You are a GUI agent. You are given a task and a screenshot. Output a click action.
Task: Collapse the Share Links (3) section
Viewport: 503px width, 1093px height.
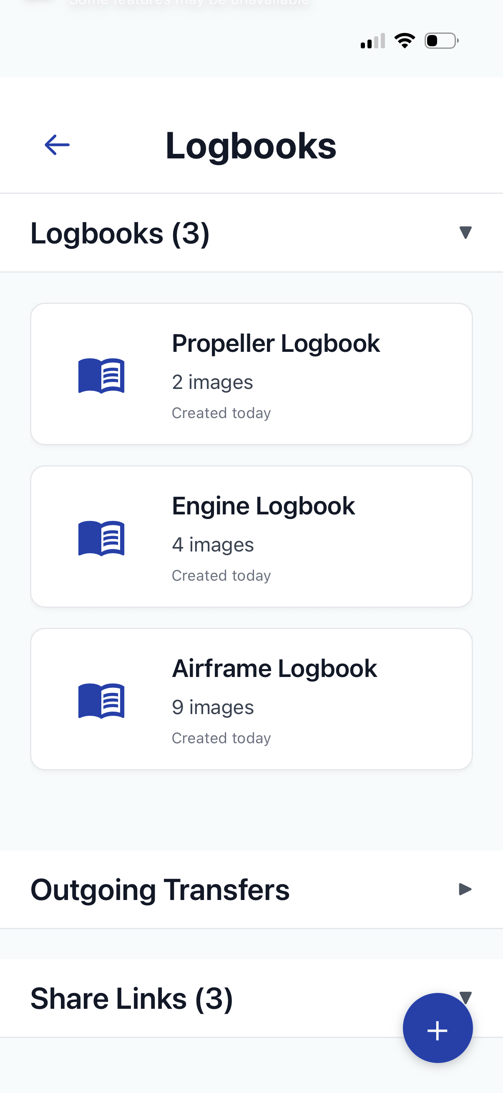coord(465,998)
